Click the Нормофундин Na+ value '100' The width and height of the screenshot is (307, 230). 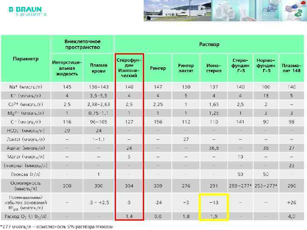(x=266, y=87)
